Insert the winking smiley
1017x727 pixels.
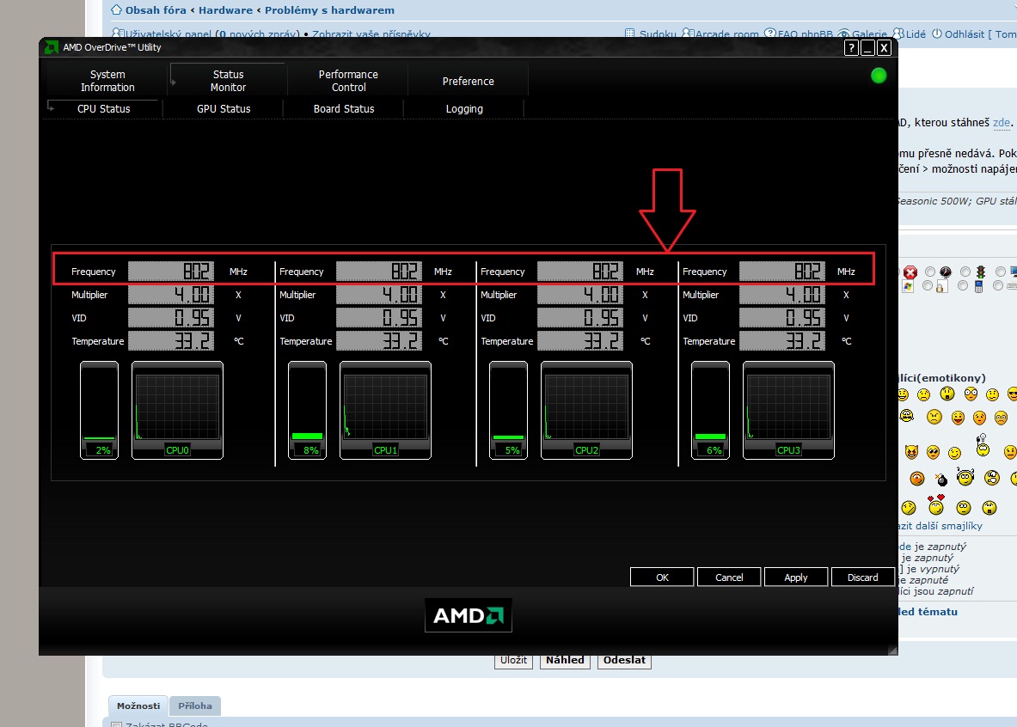(x=955, y=453)
